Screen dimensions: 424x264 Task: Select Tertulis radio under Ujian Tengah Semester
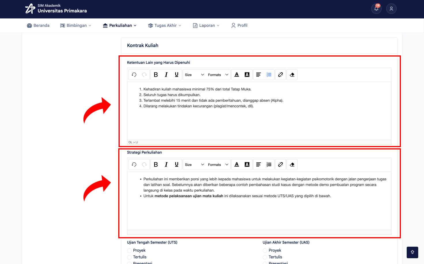click(x=129, y=257)
